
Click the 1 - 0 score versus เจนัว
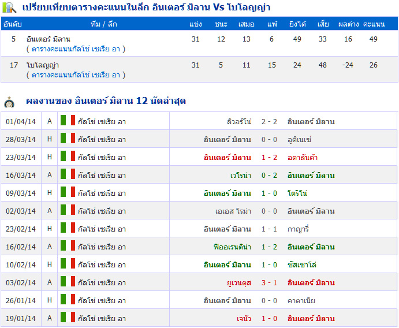[x=269, y=319]
